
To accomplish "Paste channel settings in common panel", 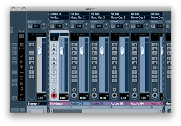I will [14, 85].
